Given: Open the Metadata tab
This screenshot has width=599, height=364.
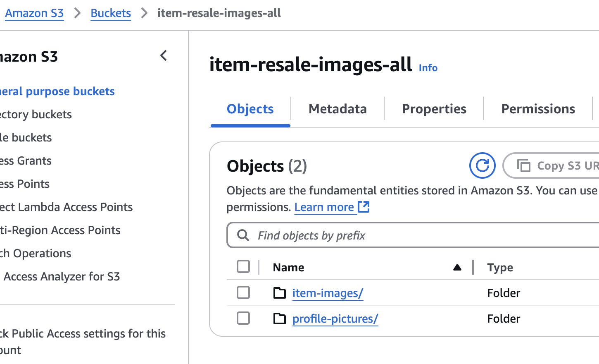Looking at the screenshot, I should coord(338,109).
